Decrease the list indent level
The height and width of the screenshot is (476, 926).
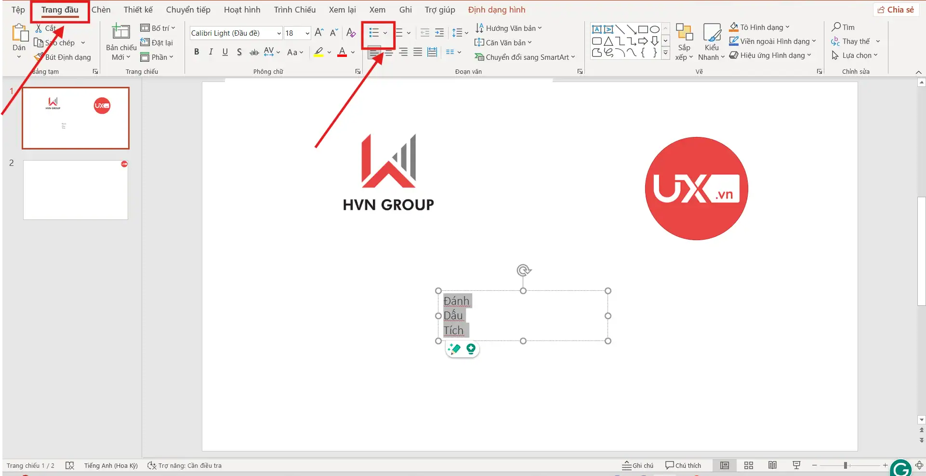pos(425,33)
